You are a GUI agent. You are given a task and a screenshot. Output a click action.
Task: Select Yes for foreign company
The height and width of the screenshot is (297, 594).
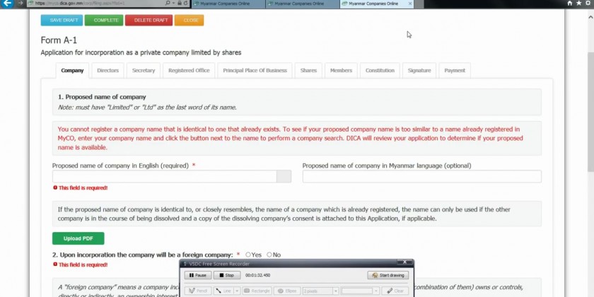(x=248, y=255)
